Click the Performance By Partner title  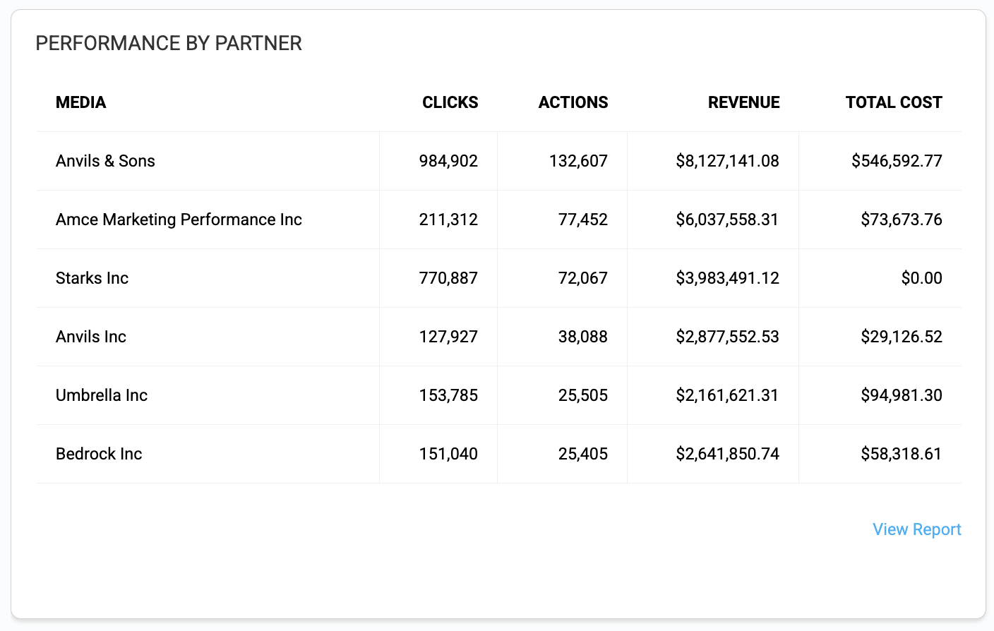tap(169, 44)
